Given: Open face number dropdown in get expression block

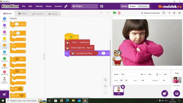Looking at the screenshot, I should pos(95,53).
